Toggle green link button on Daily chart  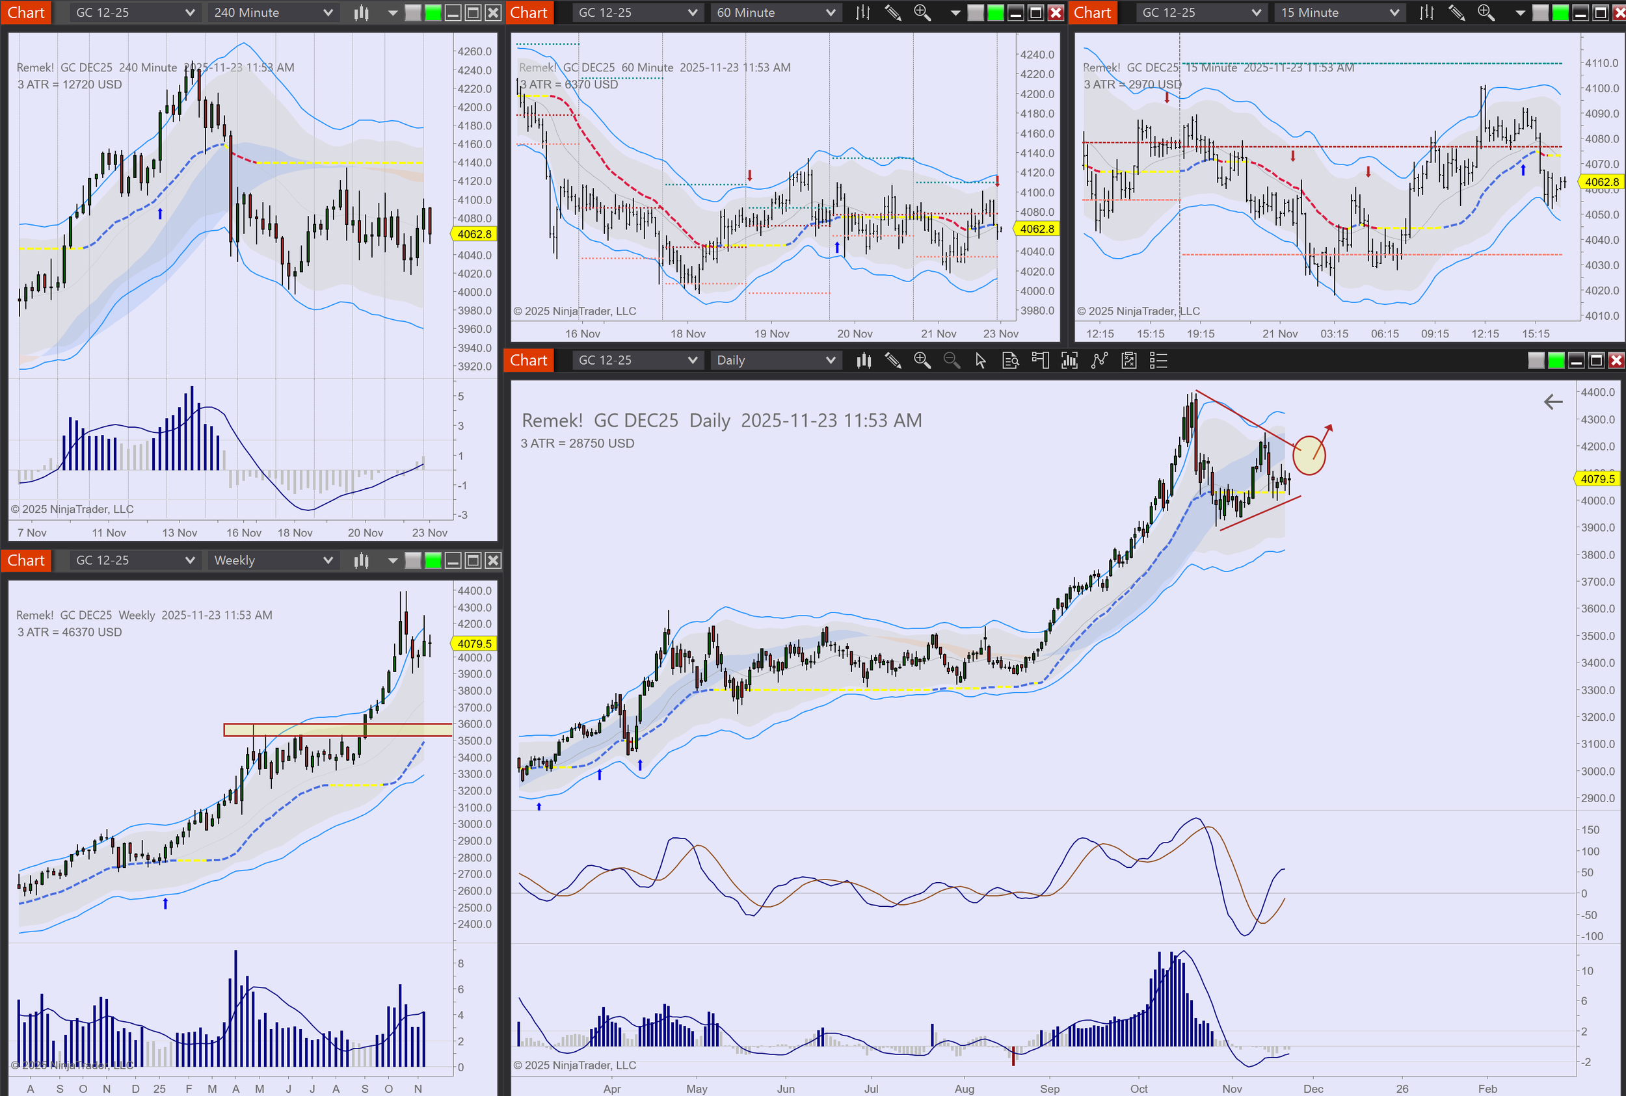coord(1556,361)
